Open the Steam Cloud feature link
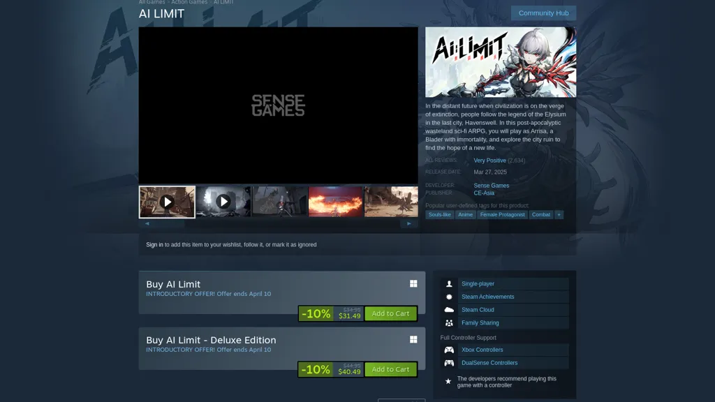 click(478, 310)
